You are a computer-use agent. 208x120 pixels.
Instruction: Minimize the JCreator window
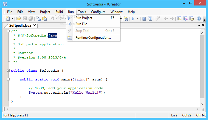coord(184,3)
